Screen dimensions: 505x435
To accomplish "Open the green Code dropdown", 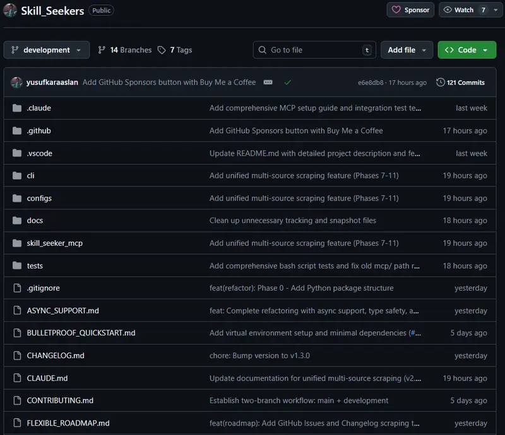I will pos(466,50).
